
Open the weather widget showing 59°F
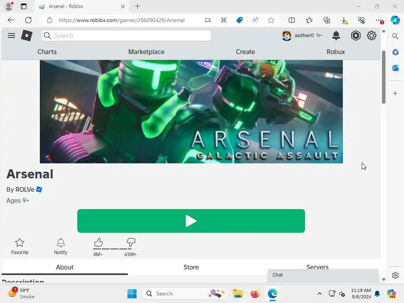click(21, 294)
